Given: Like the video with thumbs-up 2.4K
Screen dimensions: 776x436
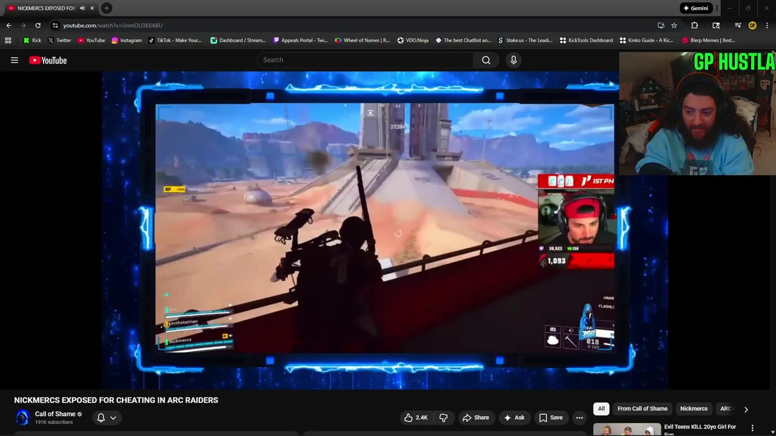Looking at the screenshot, I should 416,417.
